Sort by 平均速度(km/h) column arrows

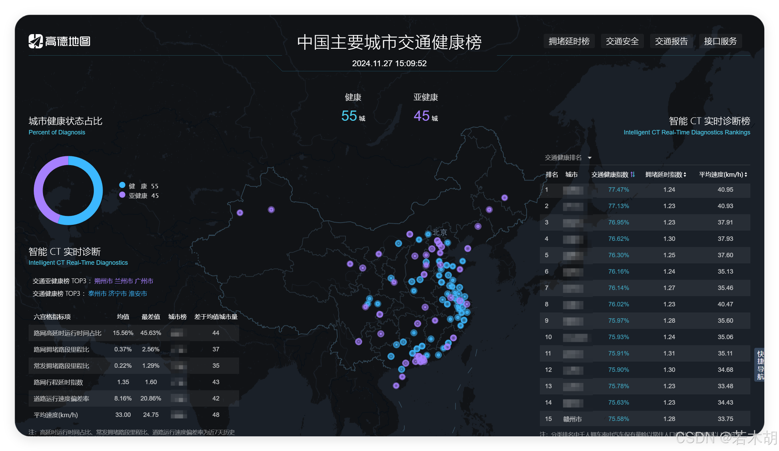click(746, 175)
